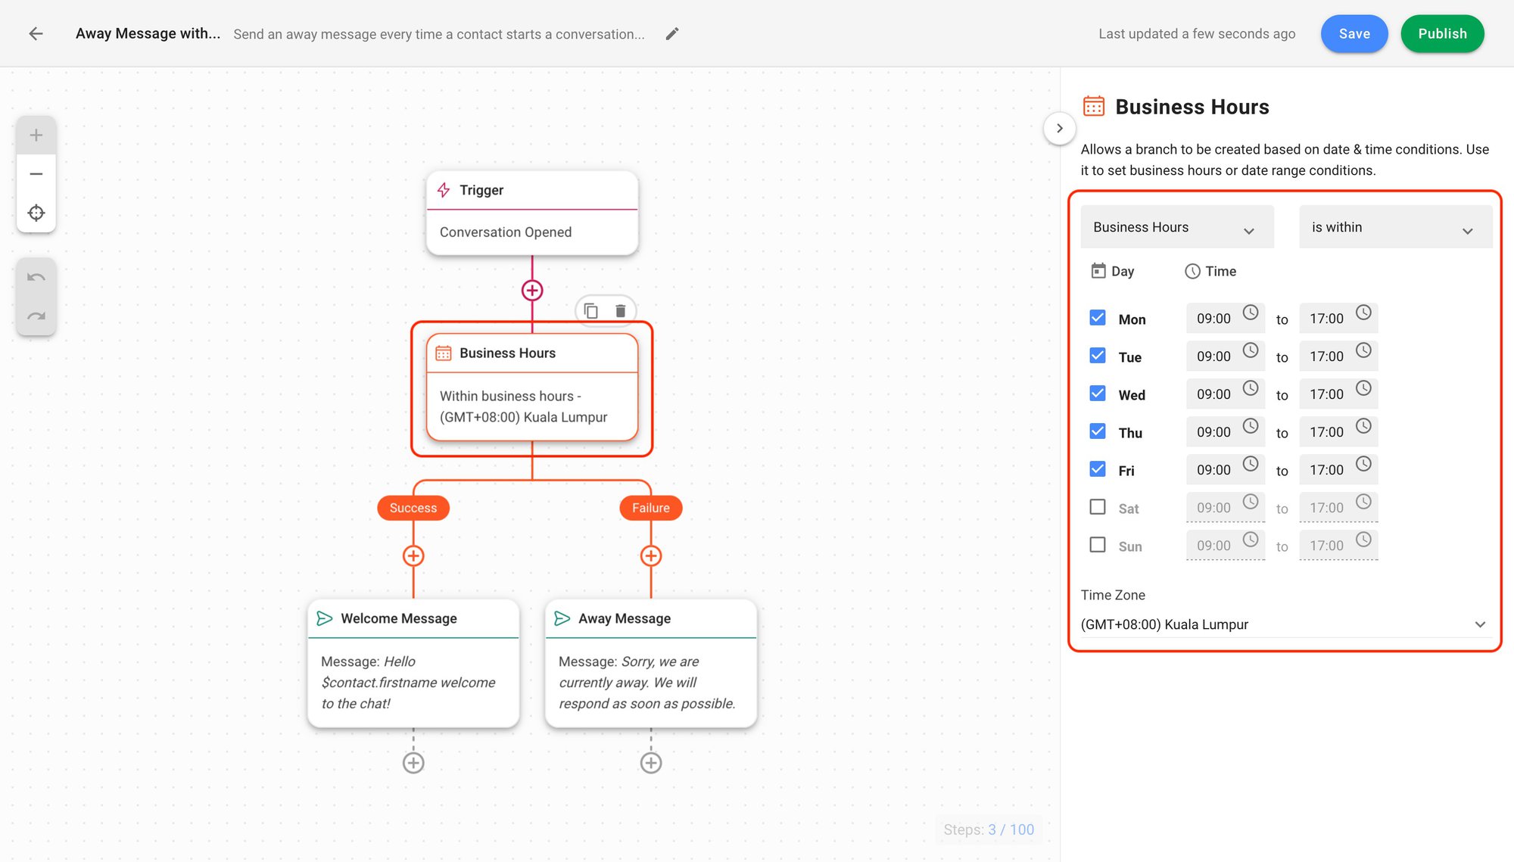Click the duplicate node icon

(x=590, y=310)
